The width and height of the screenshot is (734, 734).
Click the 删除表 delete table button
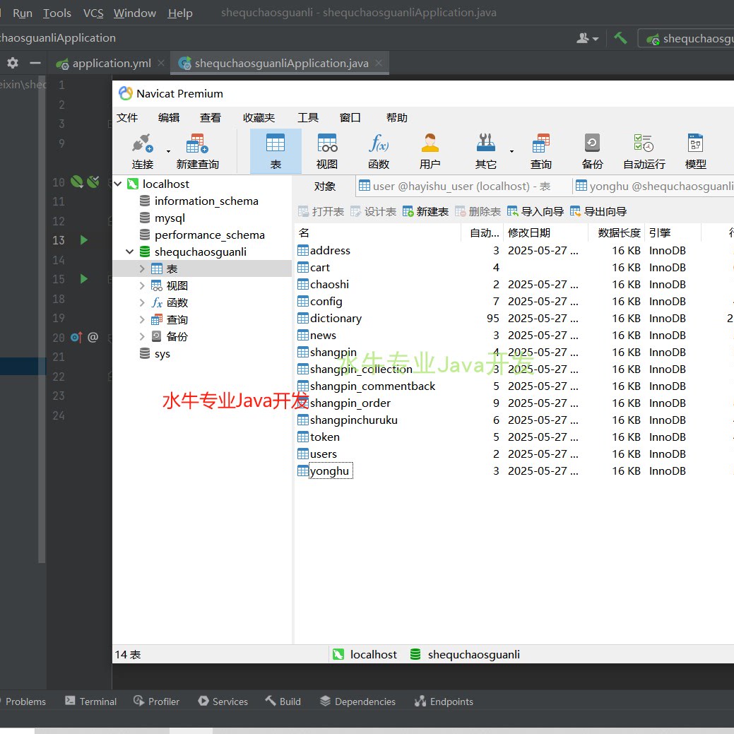478,212
